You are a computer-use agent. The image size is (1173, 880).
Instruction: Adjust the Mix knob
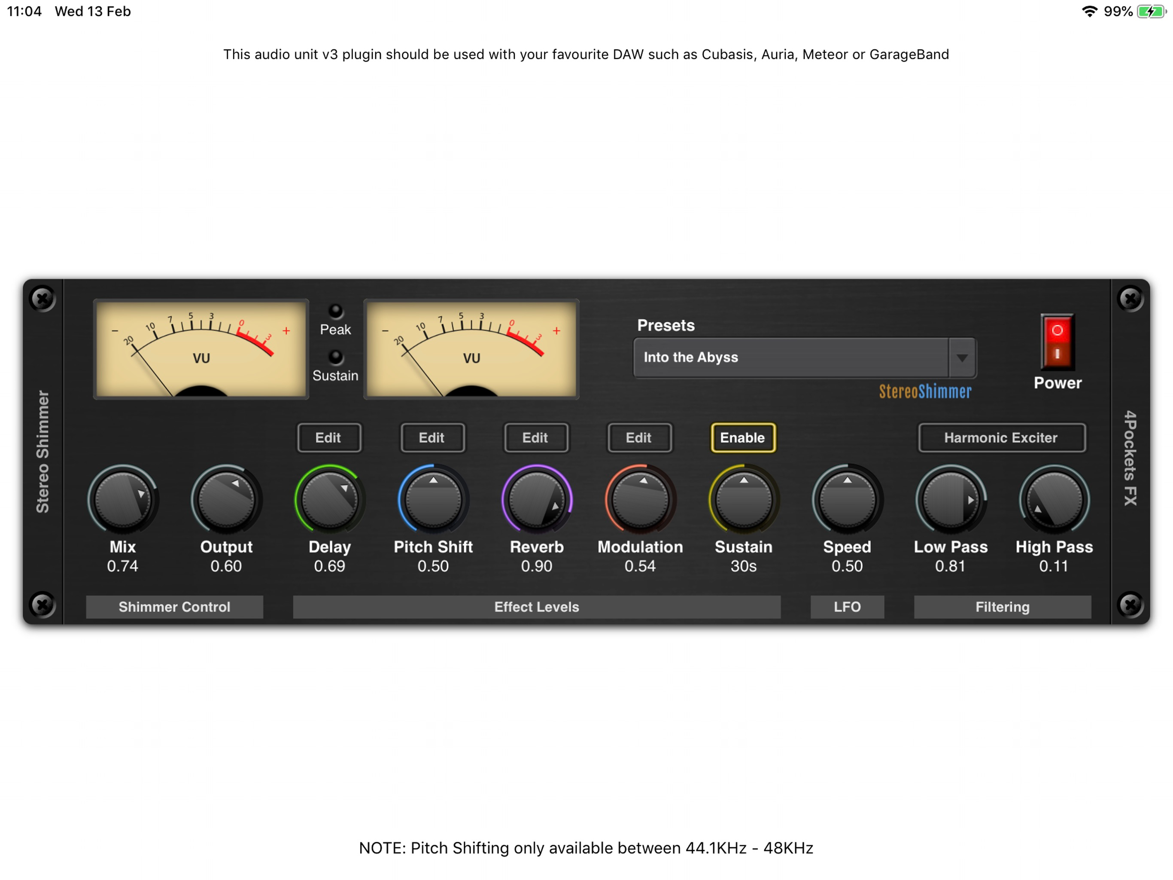coord(123,499)
